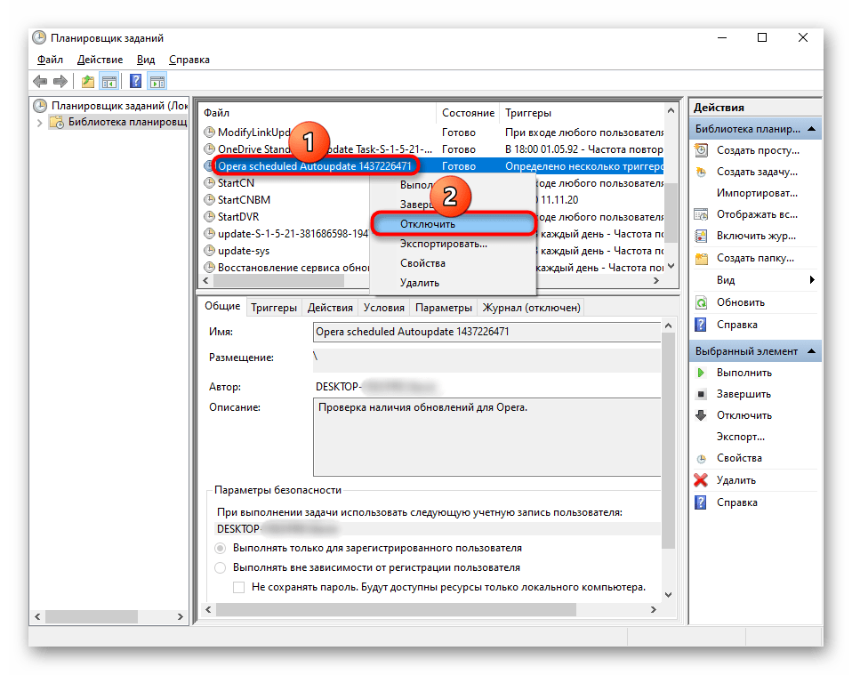The height and width of the screenshot is (675, 852).
Task: Open the Справка menu in menu bar
Action: (x=189, y=60)
